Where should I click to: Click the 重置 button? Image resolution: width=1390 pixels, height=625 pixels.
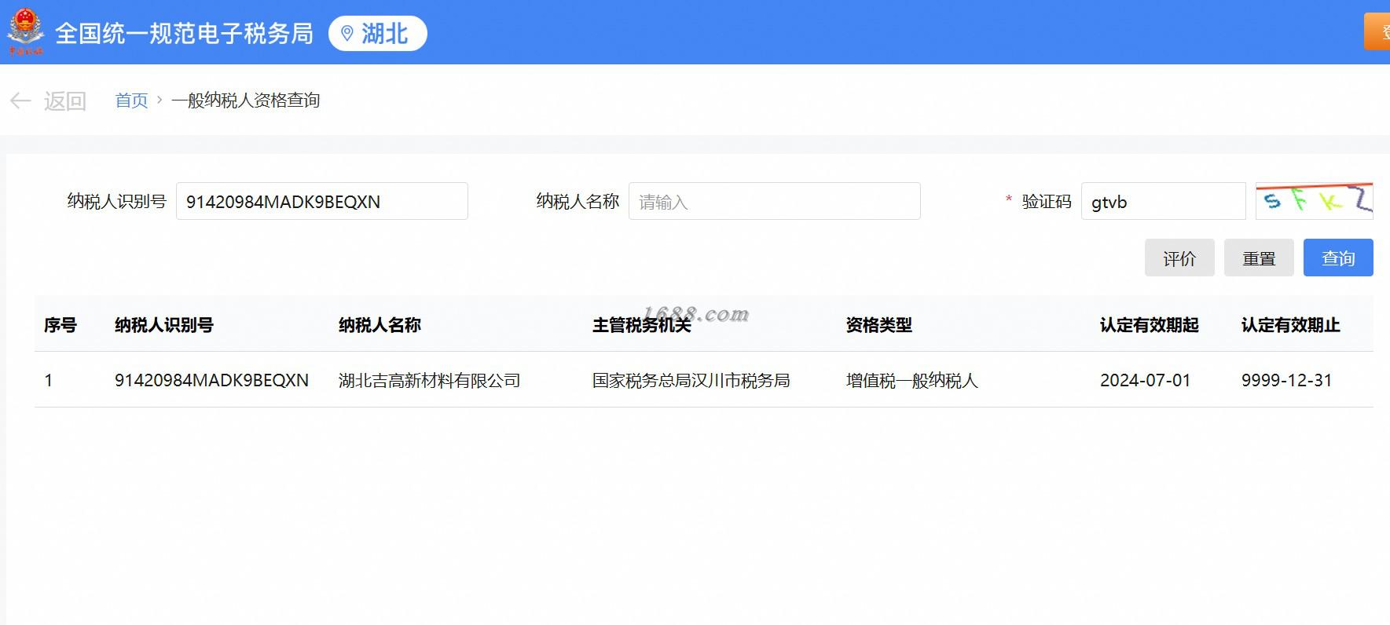coord(1259,258)
